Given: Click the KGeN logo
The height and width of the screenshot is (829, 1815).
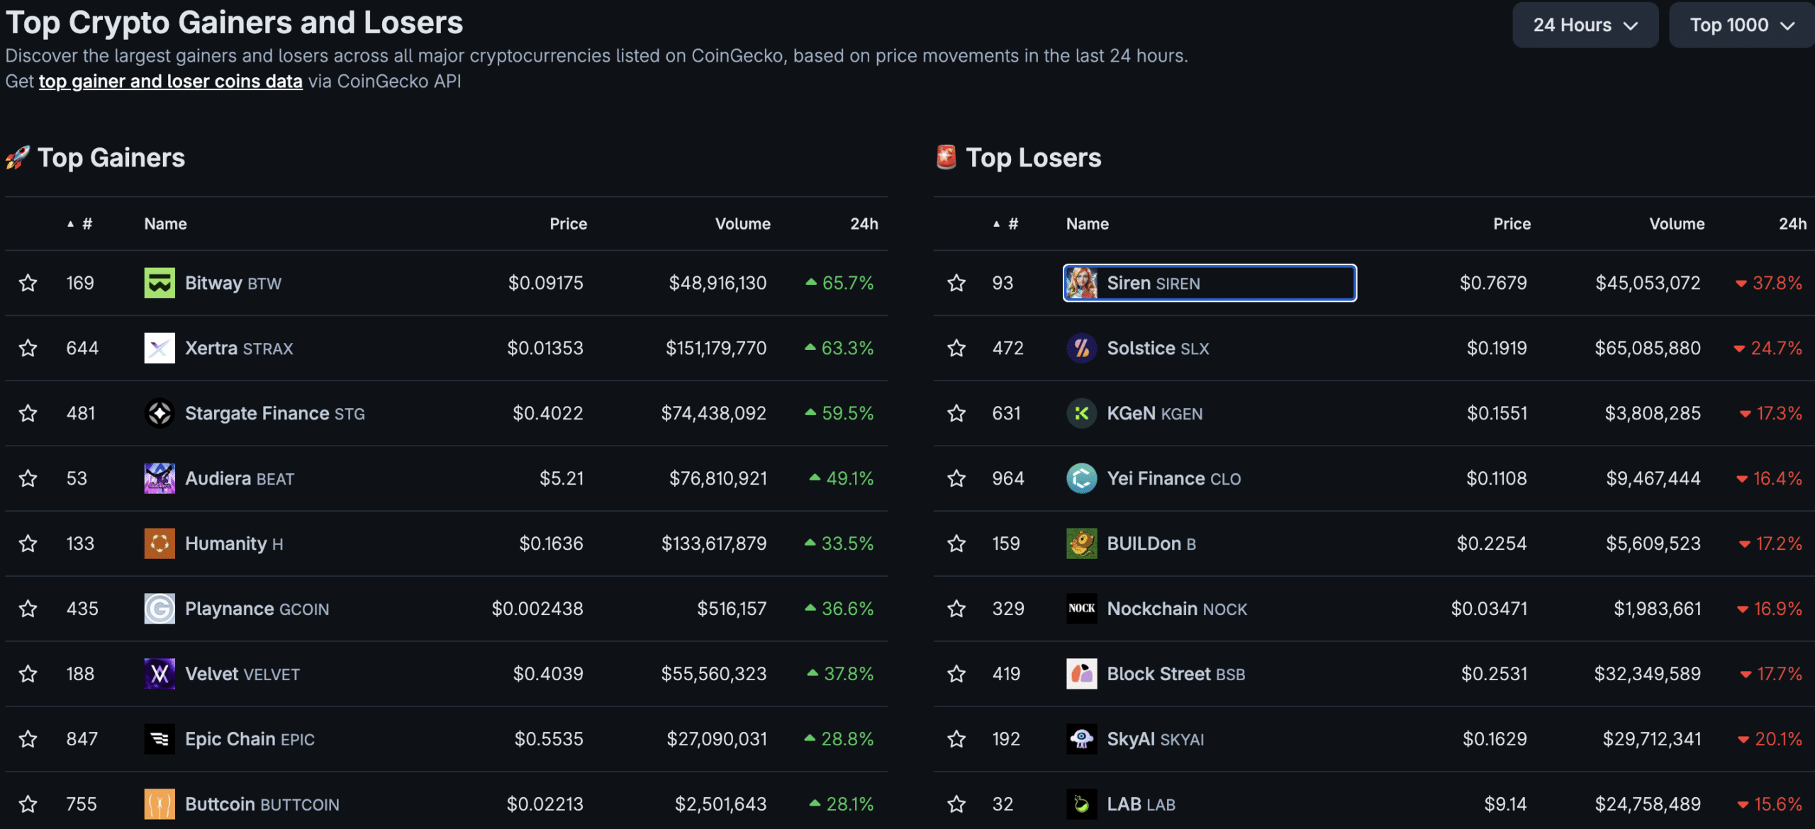Looking at the screenshot, I should (1082, 414).
